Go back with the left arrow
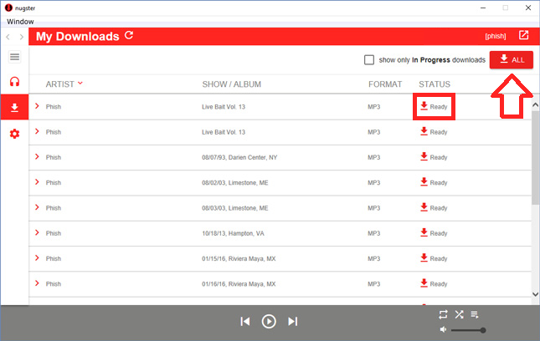 coord(8,37)
